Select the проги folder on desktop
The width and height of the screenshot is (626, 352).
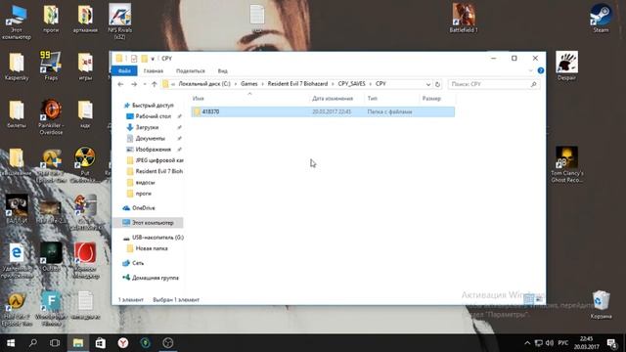[x=51, y=18]
